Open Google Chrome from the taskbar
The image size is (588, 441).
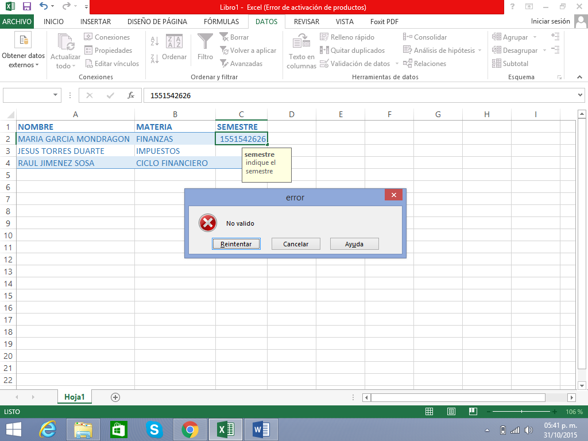190,429
